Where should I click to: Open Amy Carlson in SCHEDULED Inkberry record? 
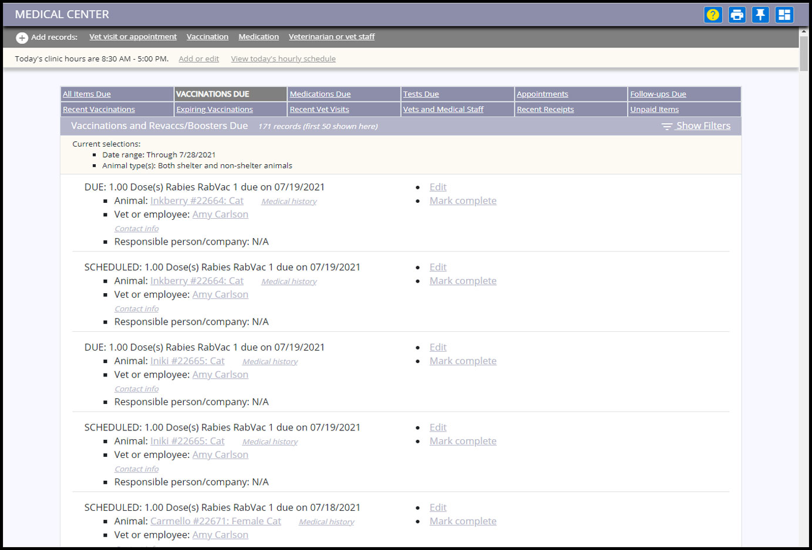220,294
